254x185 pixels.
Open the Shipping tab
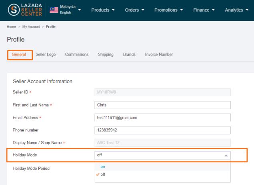(106, 54)
